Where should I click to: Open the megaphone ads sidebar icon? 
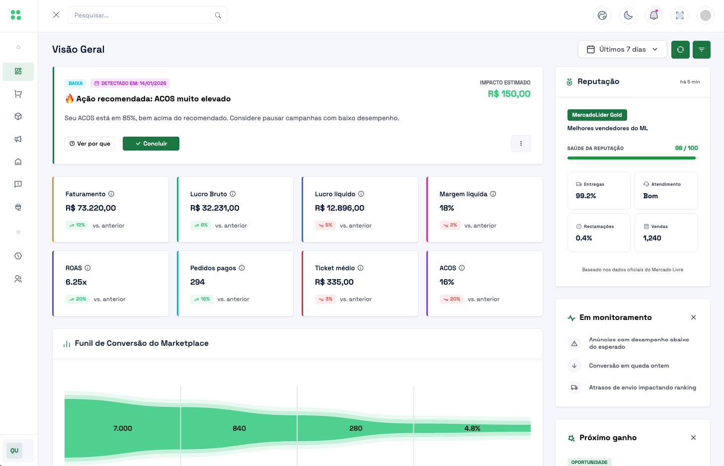pos(18,139)
